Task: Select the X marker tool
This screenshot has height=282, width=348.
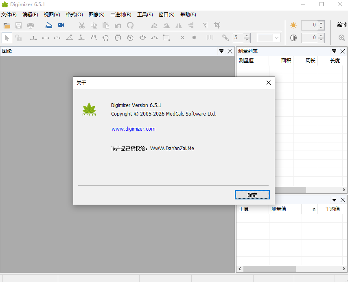Action: point(182,38)
